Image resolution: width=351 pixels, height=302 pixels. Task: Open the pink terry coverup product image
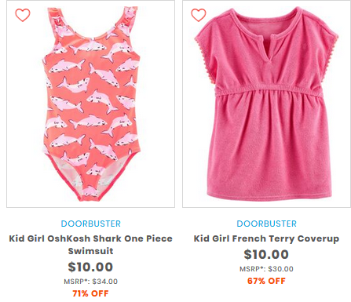[266, 104]
